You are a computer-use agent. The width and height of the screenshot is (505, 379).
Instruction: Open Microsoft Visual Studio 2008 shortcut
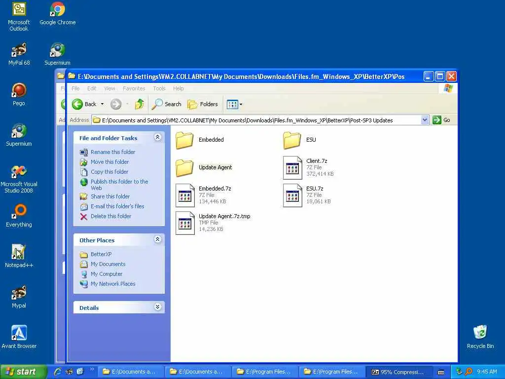[x=19, y=179]
